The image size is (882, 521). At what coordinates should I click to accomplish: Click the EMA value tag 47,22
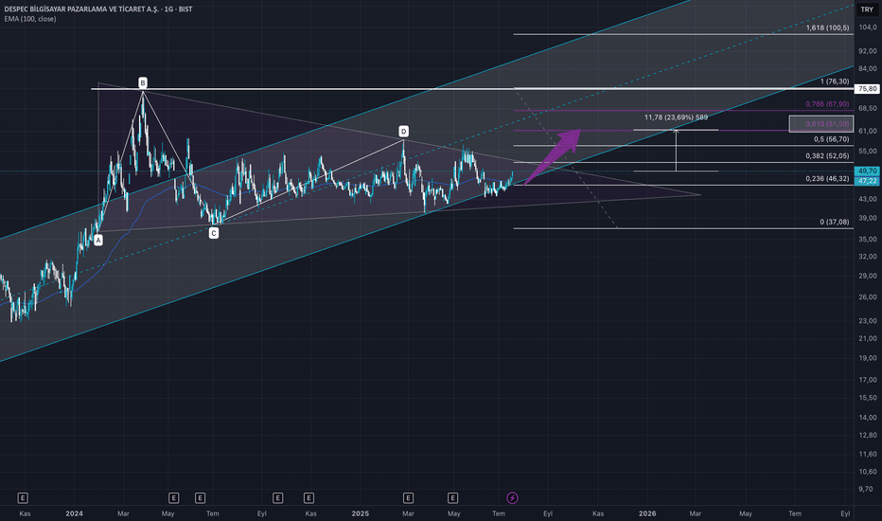[868, 181]
